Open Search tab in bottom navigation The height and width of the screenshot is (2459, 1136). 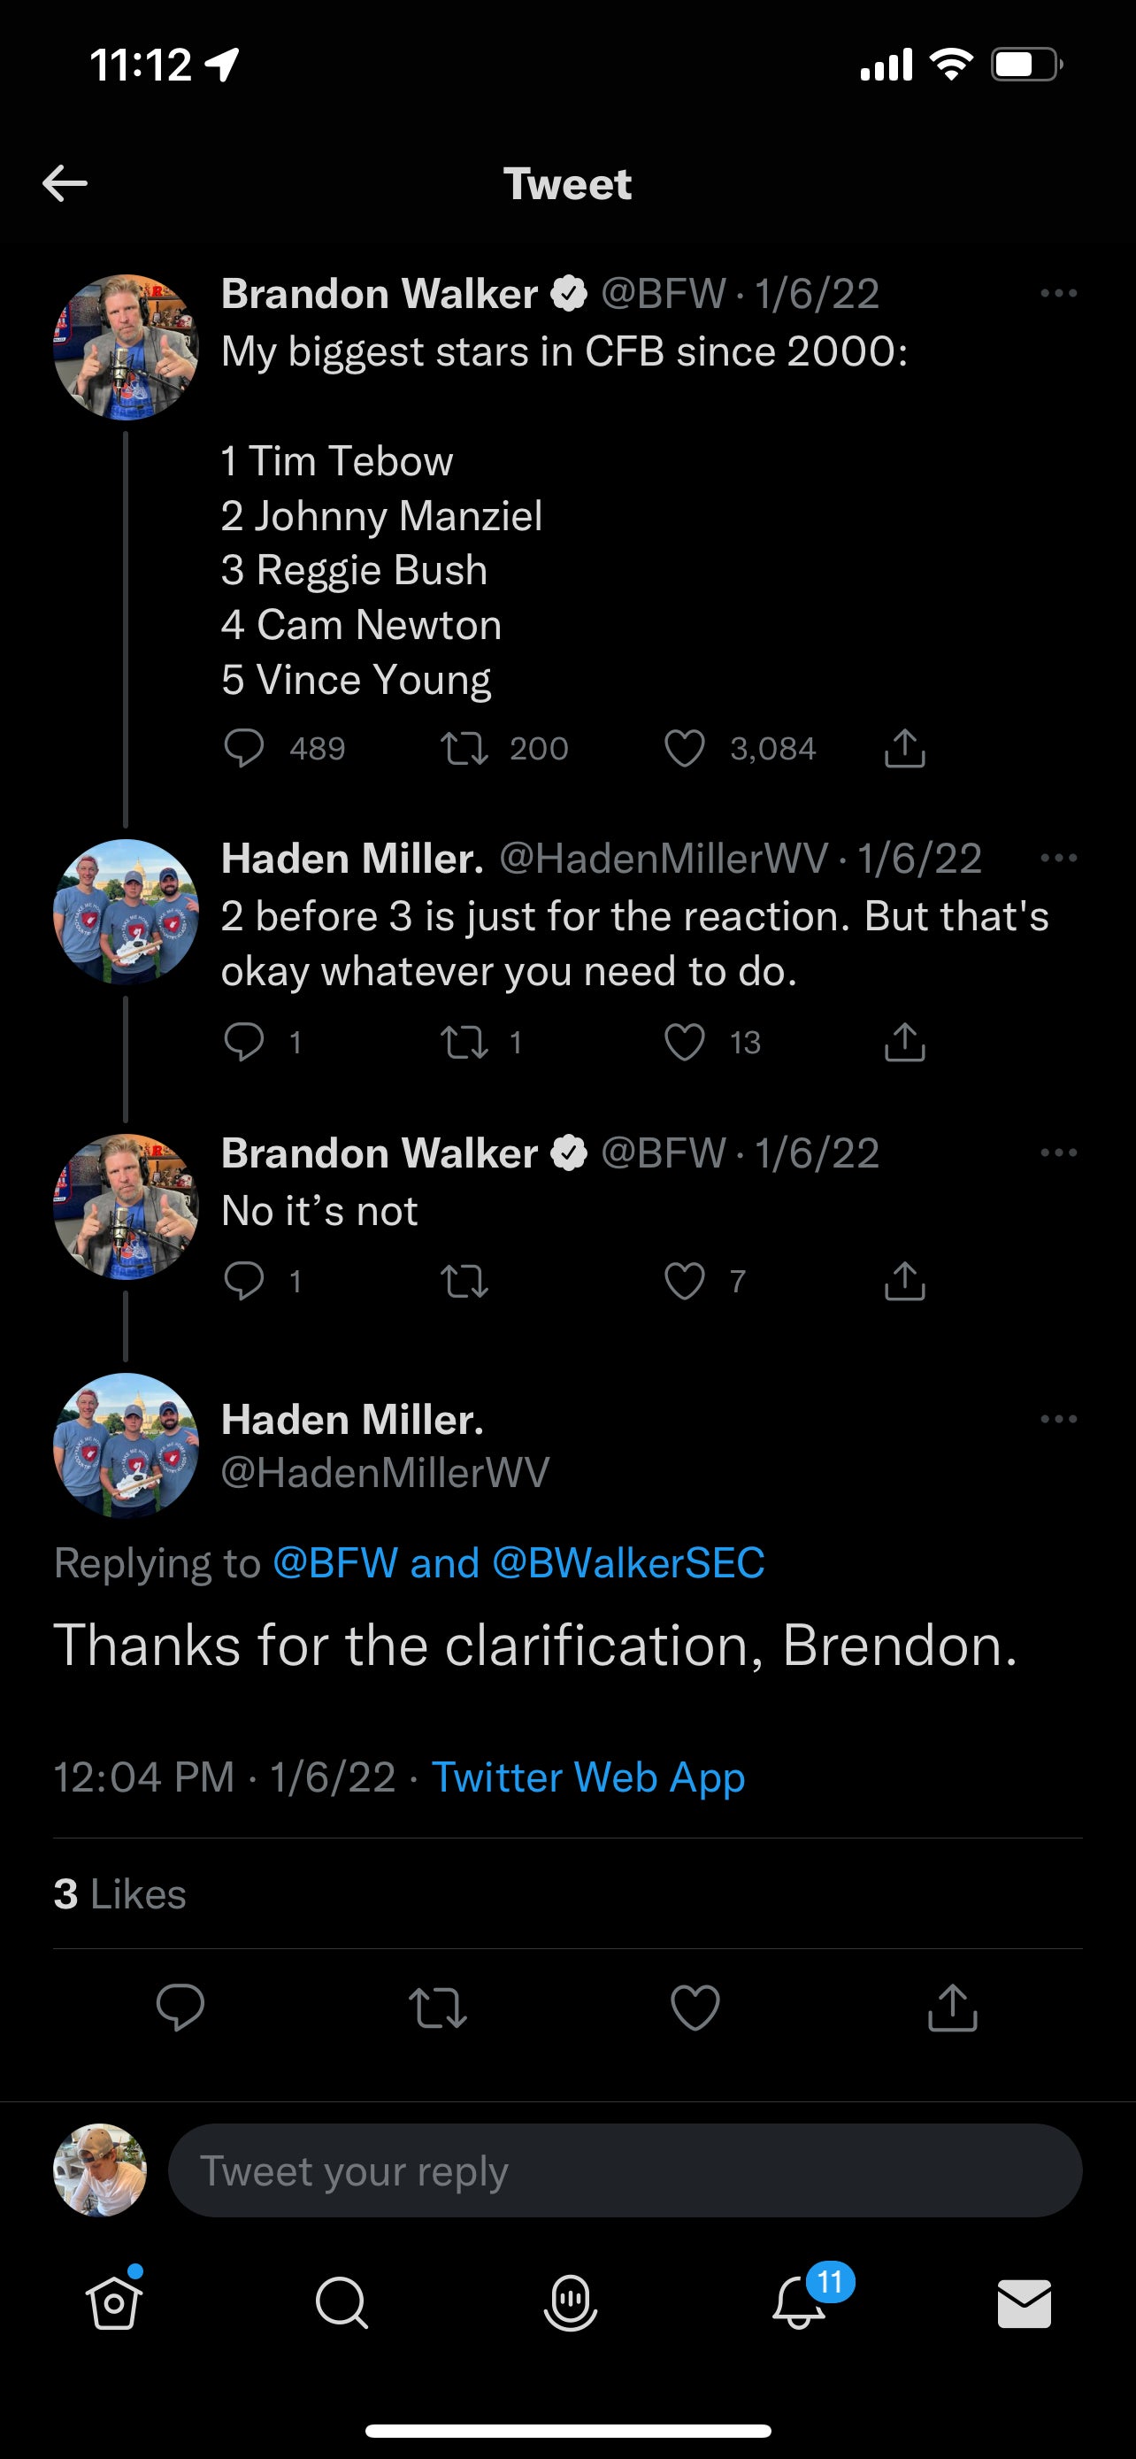(x=342, y=2302)
